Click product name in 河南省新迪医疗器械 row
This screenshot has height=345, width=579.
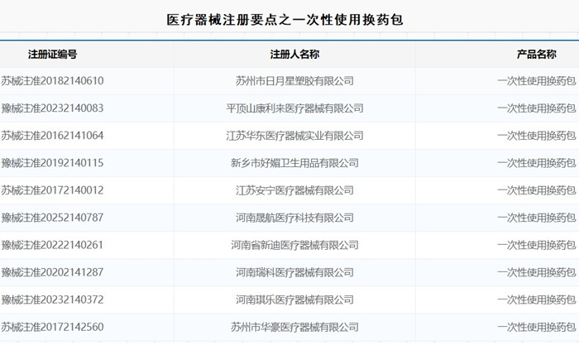(x=537, y=245)
